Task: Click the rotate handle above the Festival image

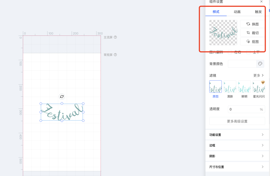Action: [62, 96]
